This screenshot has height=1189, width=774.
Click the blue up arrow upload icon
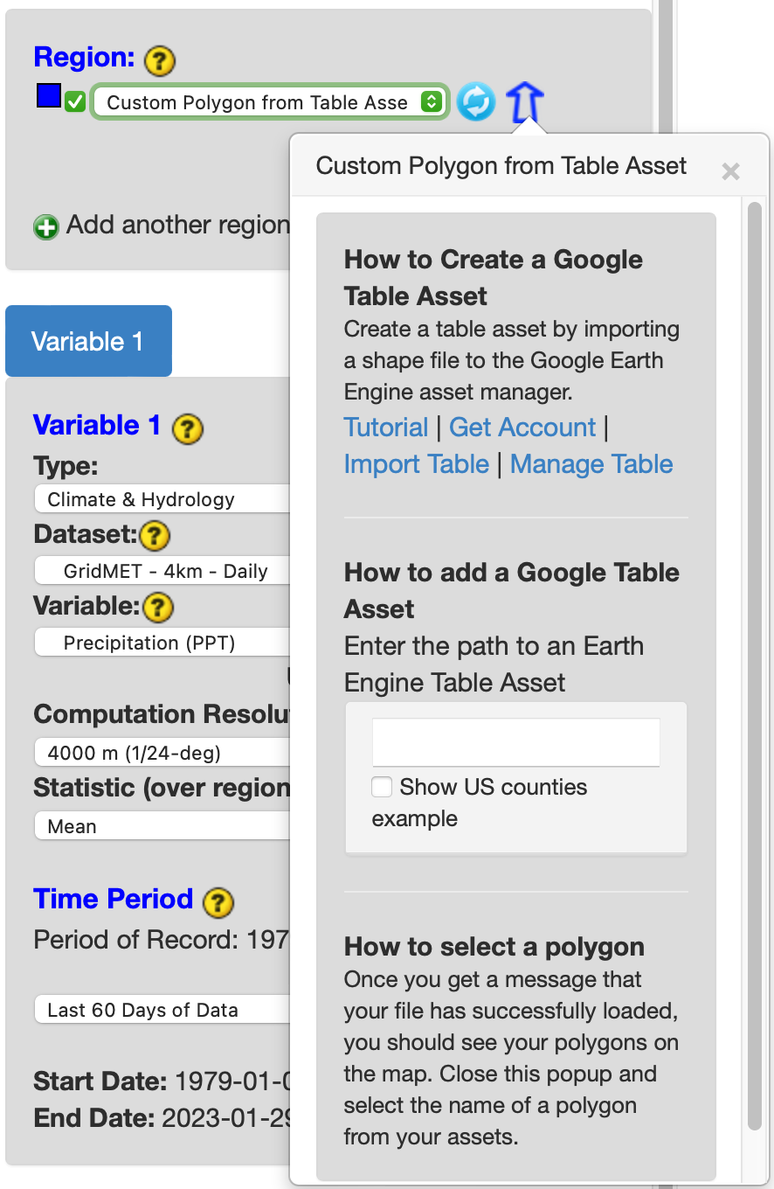click(524, 101)
